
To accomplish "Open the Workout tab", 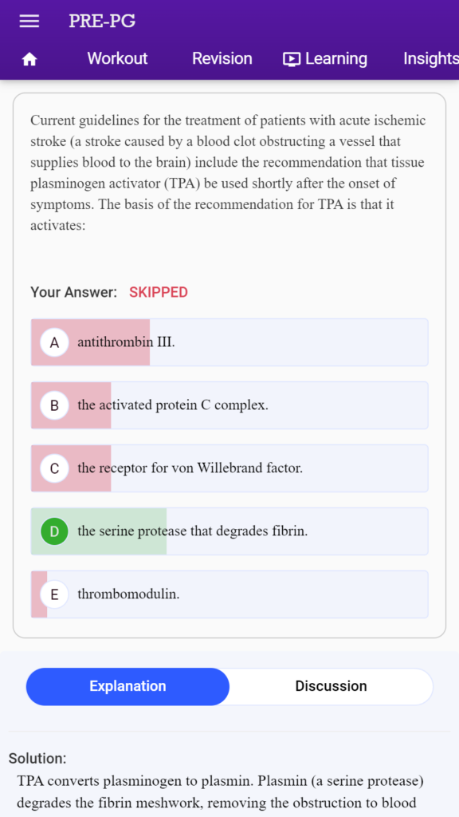I will coord(117,58).
